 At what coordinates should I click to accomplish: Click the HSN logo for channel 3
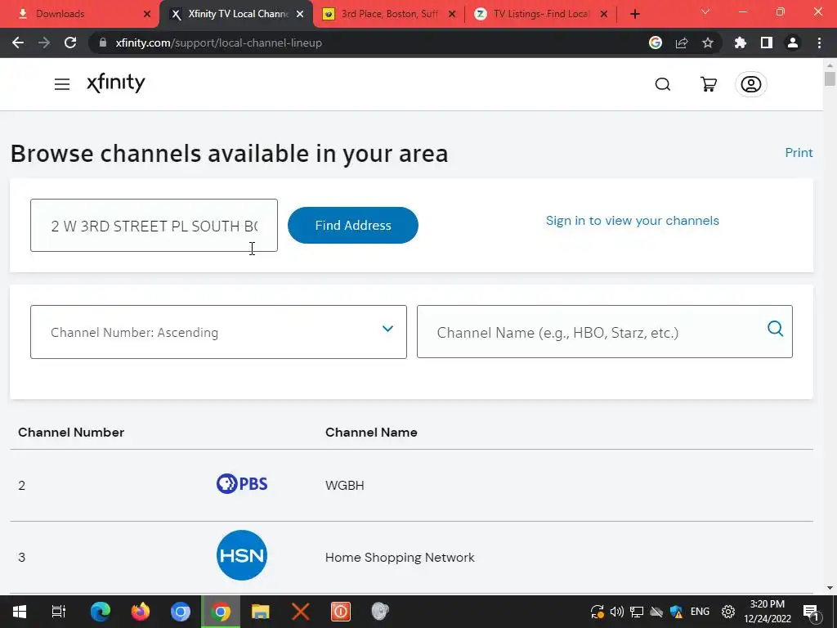[x=242, y=555]
